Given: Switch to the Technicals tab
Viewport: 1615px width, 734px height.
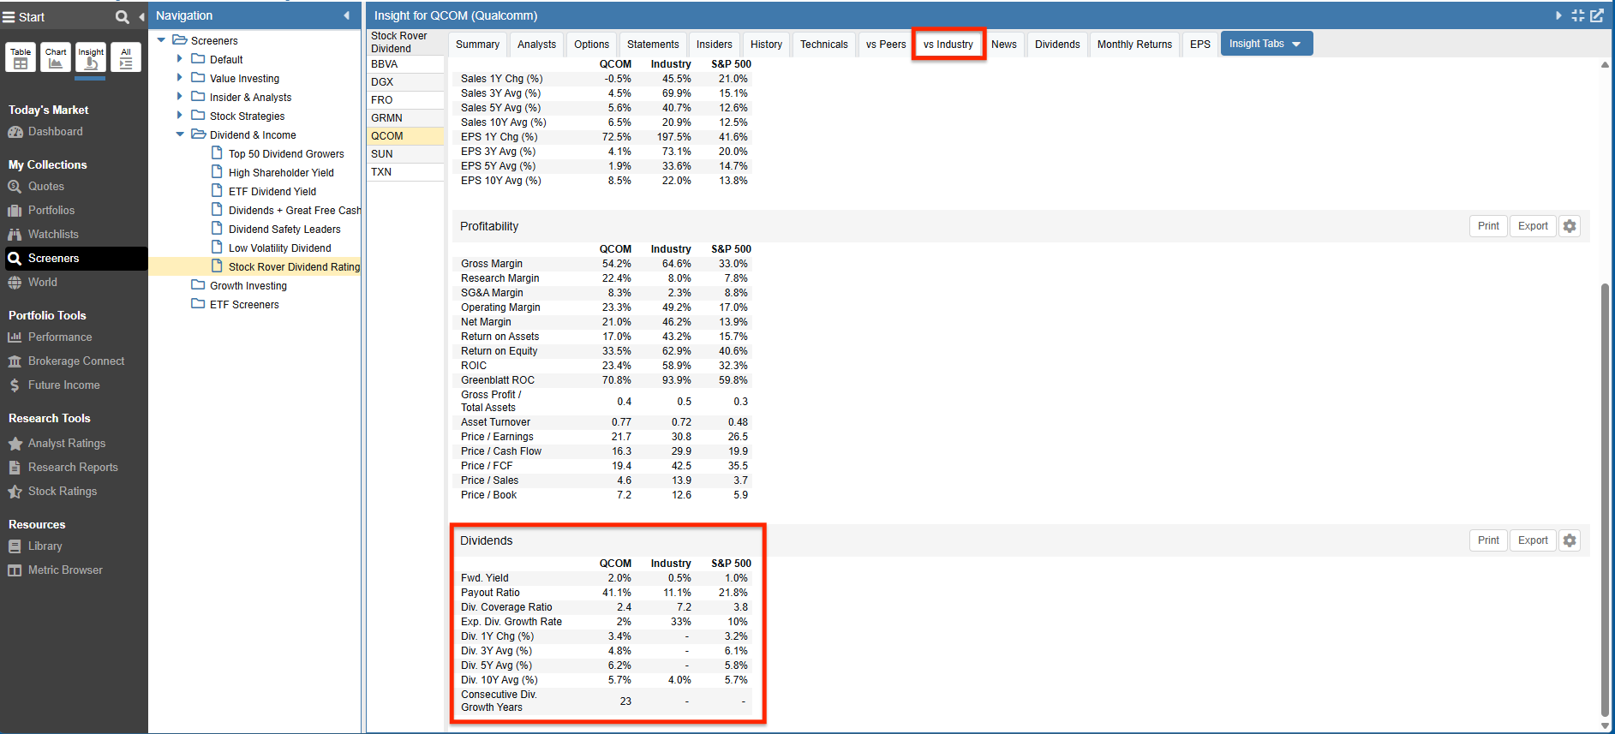Looking at the screenshot, I should tap(823, 45).
